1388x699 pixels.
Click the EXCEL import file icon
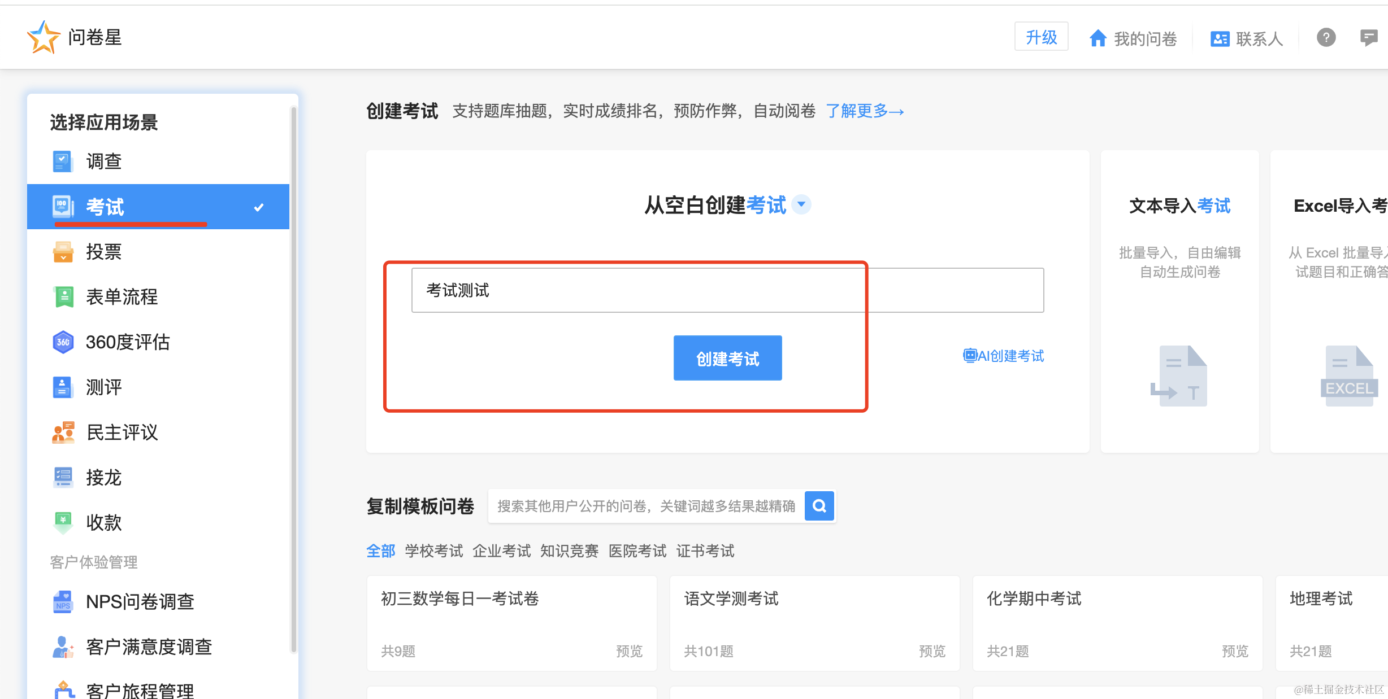pos(1348,375)
